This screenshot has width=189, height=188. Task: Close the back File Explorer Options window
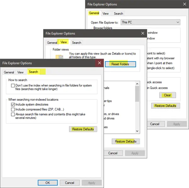click(x=185, y=4)
